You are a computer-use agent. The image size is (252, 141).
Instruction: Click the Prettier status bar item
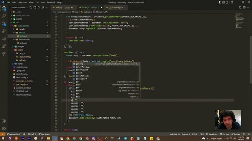(236, 134)
